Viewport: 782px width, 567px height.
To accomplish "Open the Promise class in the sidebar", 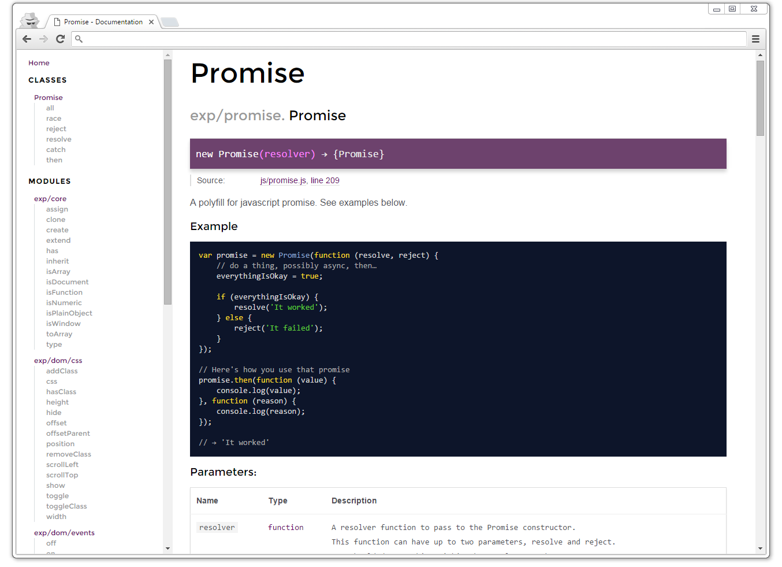I will coord(48,97).
